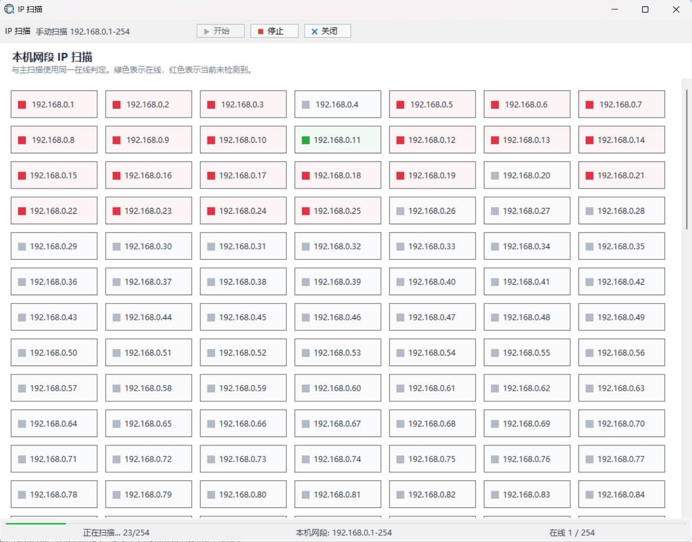Click the 192.168.0.60 address text
The height and width of the screenshot is (542, 692).
337,388
